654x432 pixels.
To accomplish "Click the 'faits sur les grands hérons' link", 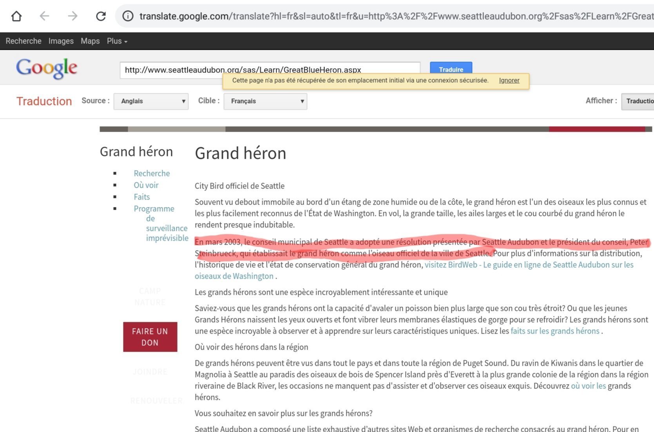I will 555,331.
